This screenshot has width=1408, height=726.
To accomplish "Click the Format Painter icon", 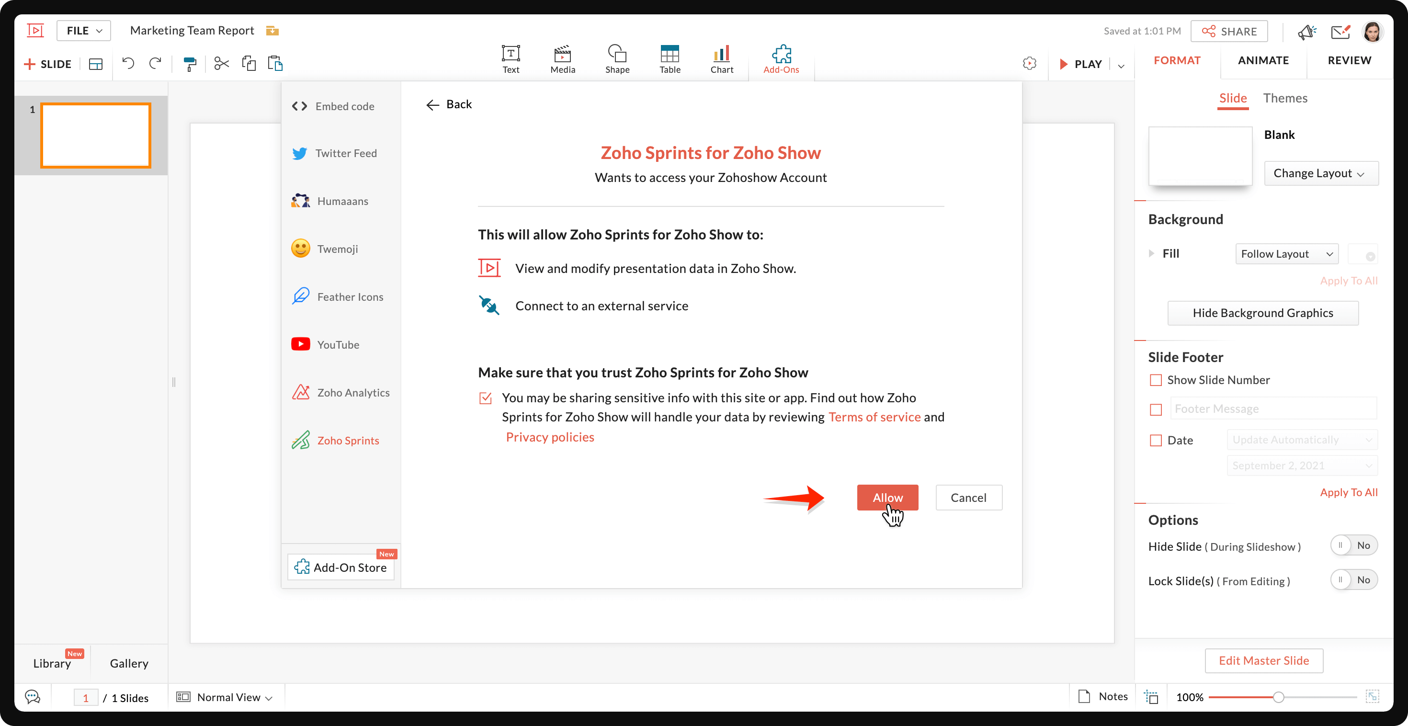I will click(x=190, y=64).
